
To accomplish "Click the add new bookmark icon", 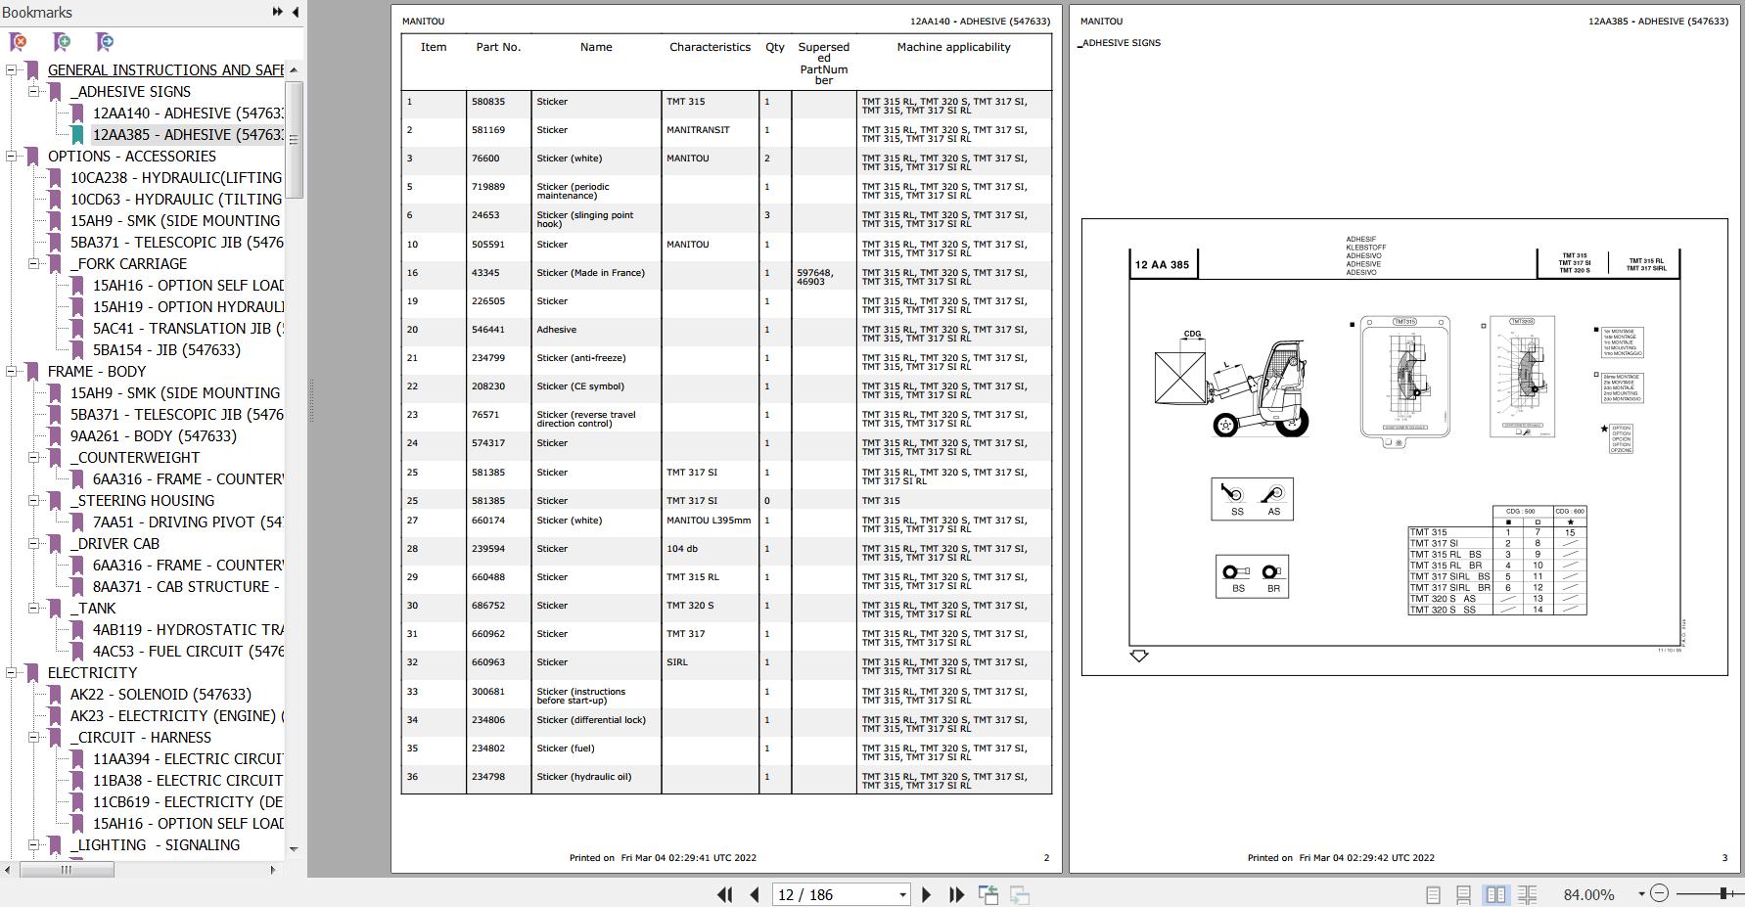I will coord(62,42).
